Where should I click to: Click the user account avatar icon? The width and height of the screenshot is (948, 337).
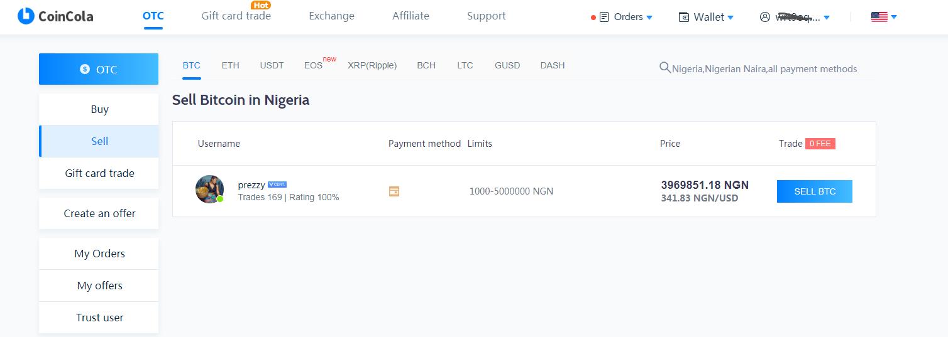click(x=764, y=17)
